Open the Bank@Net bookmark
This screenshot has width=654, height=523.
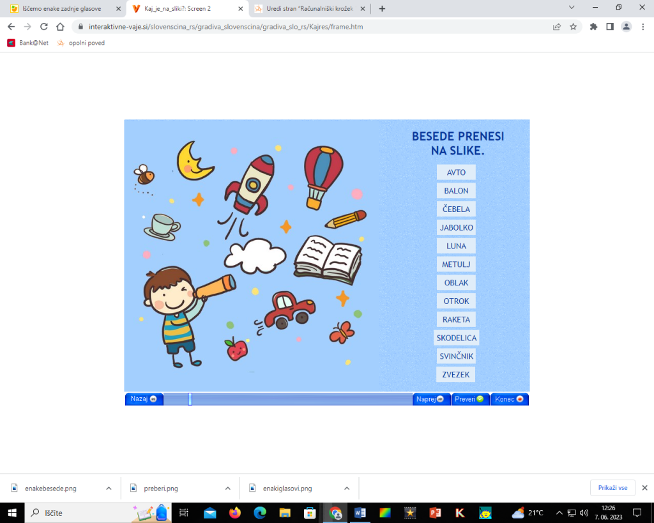click(x=29, y=43)
